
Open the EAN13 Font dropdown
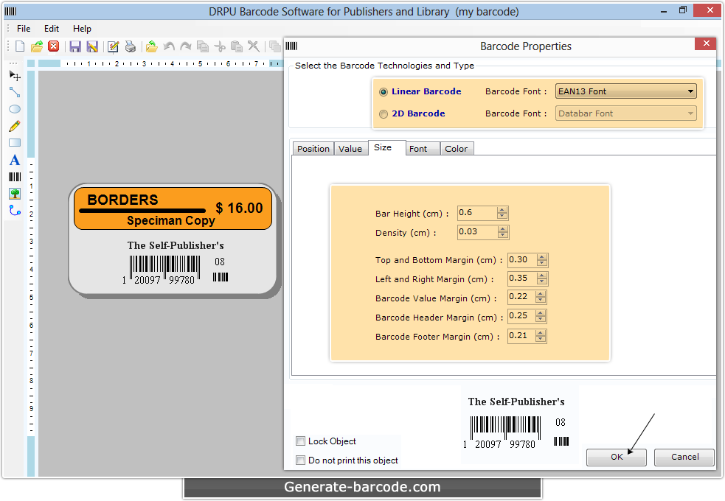coord(692,91)
